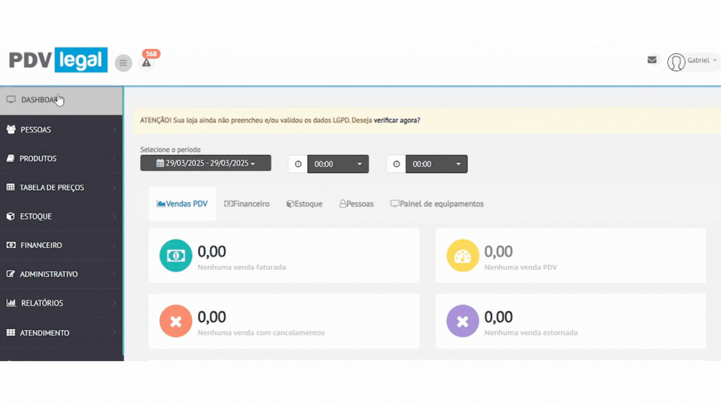Open the alert notifications triangle icon

point(146,63)
